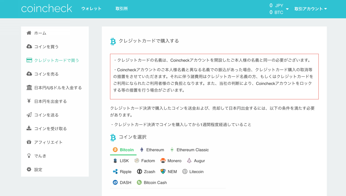Open the 取引所 header menu
Screen dimensions: 346x196
122,9
